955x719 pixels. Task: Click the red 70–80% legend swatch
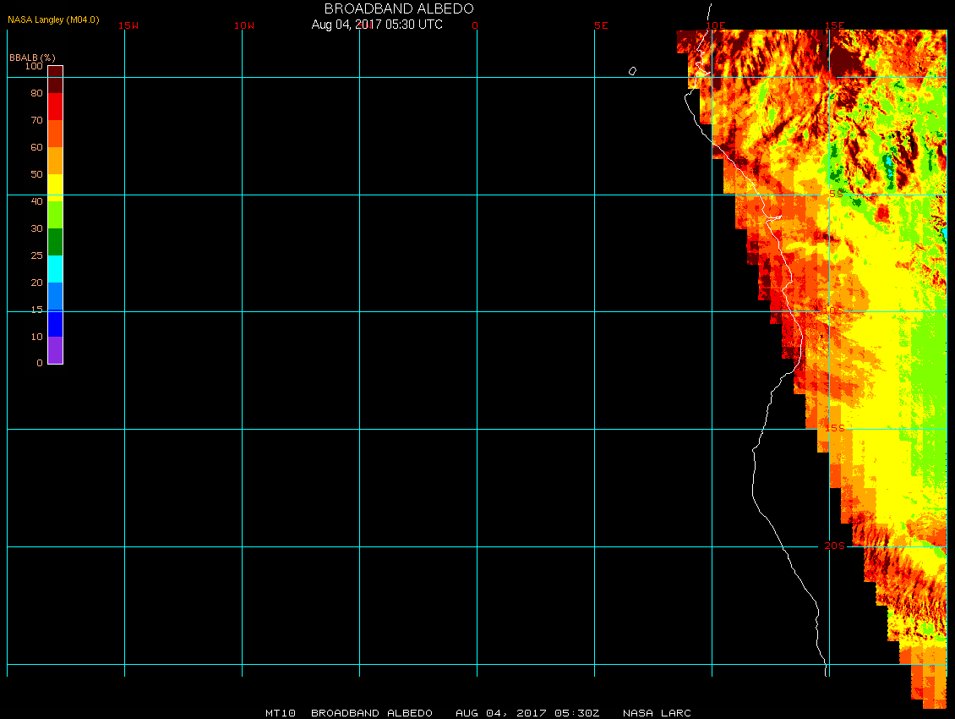[55, 106]
